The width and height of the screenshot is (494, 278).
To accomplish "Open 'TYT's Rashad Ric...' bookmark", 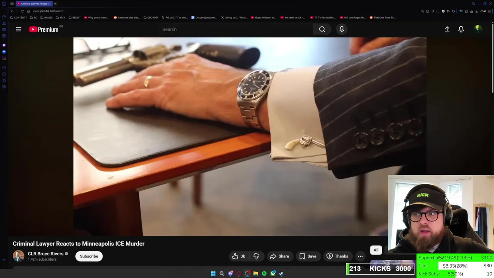I will click(x=323, y=17).
